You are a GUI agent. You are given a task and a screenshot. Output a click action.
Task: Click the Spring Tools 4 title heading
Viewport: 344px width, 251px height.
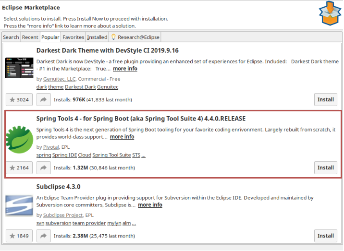click(x=141, y=119)
